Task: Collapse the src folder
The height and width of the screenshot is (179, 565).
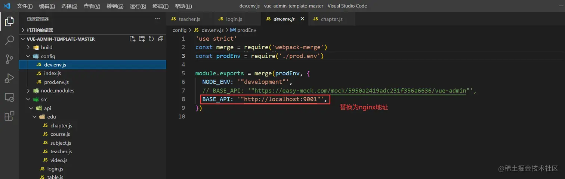Action: 44,100
